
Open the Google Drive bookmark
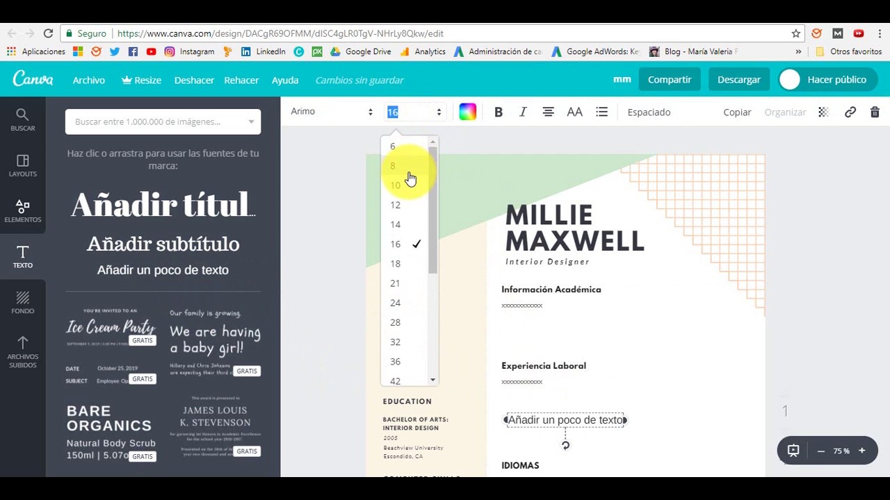click(x=361, y=51)
